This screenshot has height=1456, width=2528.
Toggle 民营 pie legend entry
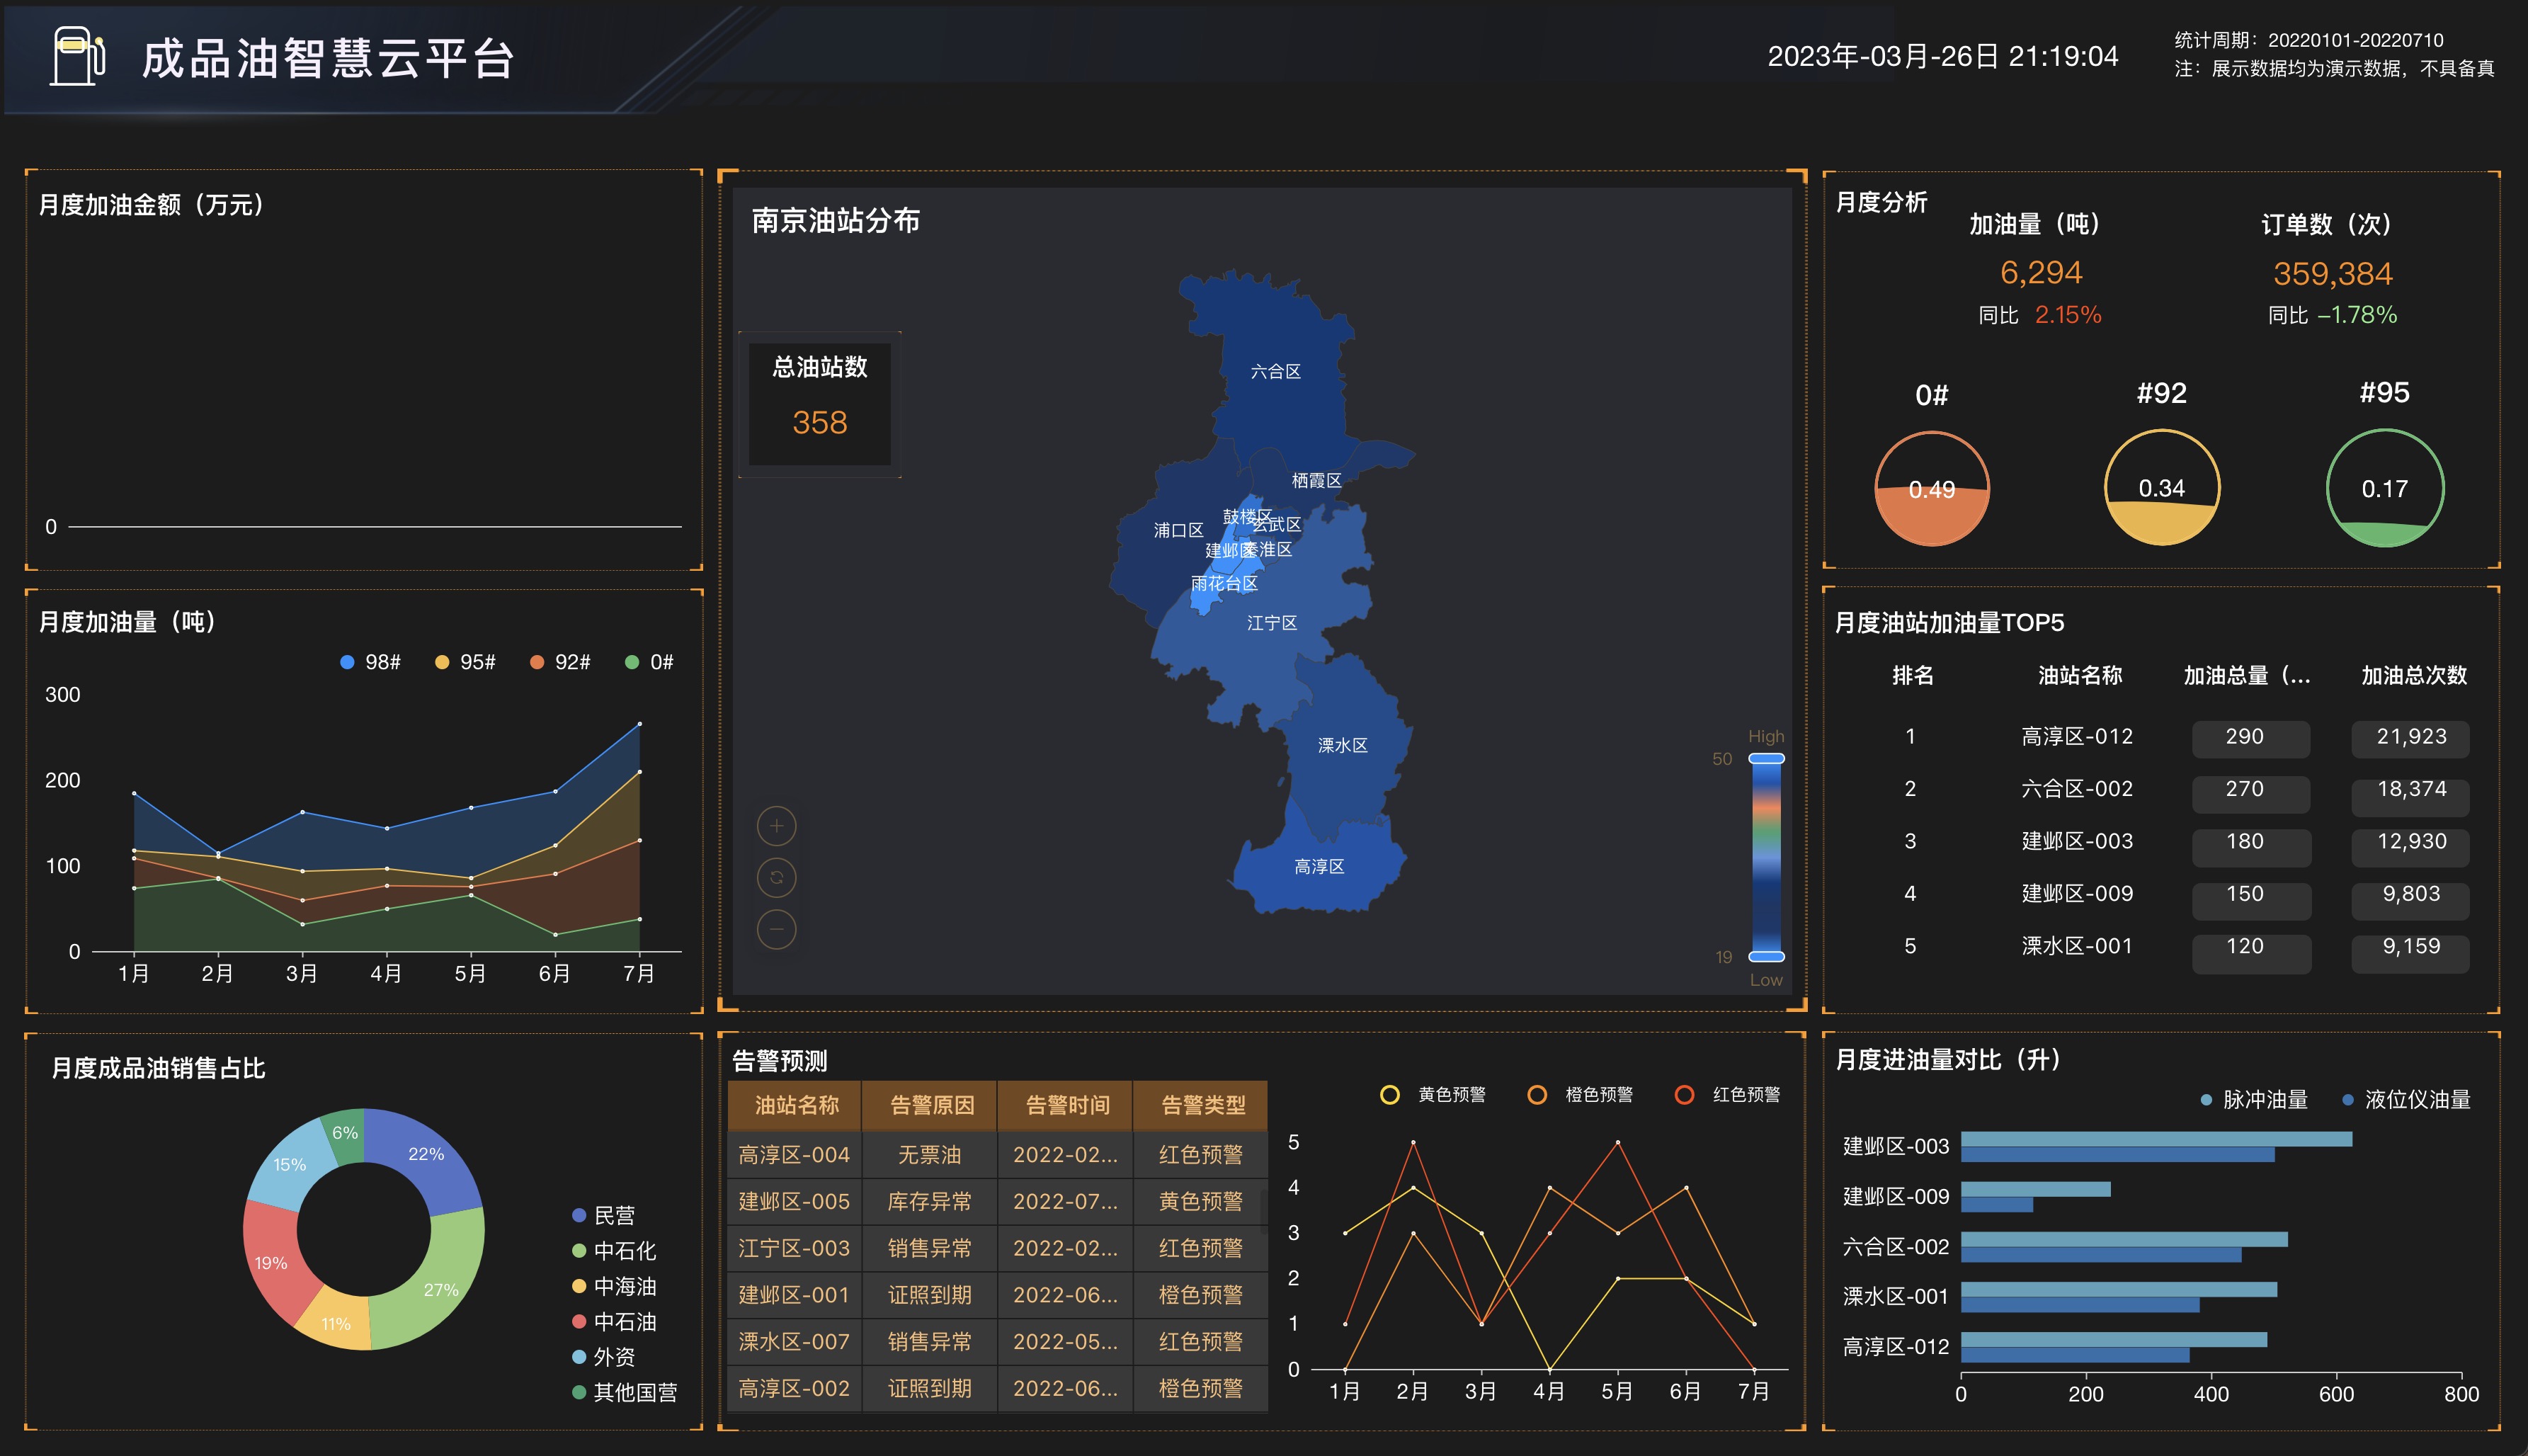point(604,1216)
